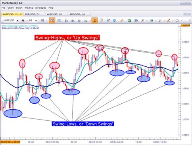Image resolution: width=192 pixels, height=145 pixels.
Task: Open the Strategies menu
Action: point(41,8)
